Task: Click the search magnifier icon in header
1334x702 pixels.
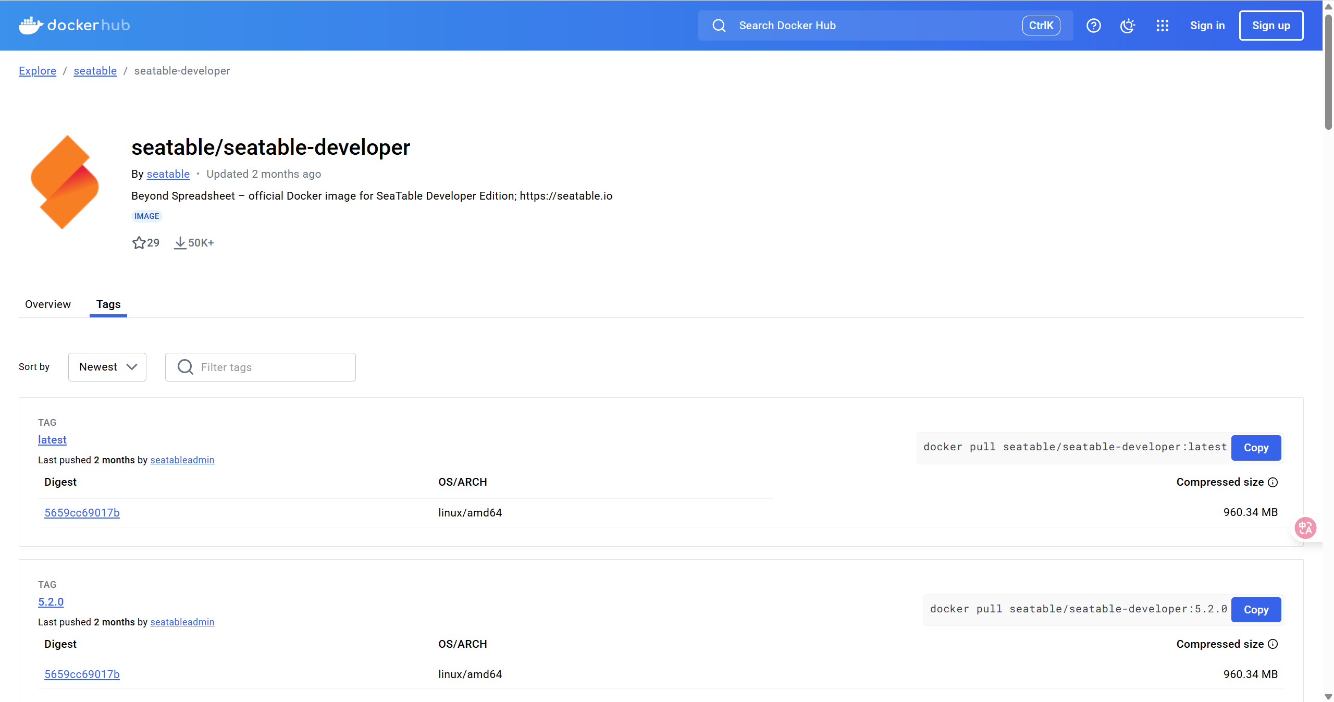Action: click(x=719, y=26)
